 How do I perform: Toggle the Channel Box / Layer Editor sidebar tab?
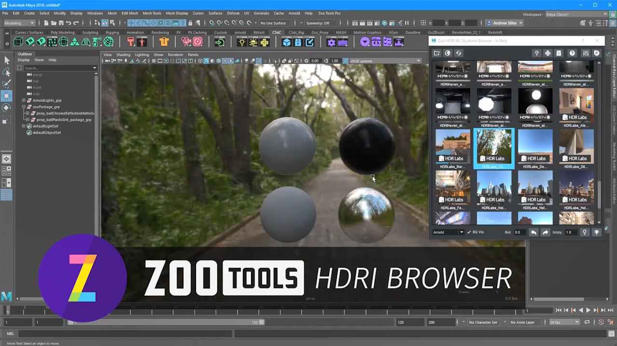pyautogui.click(x=614, y=76)
